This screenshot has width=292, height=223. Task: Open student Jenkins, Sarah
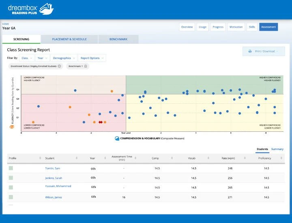(54, 178)
